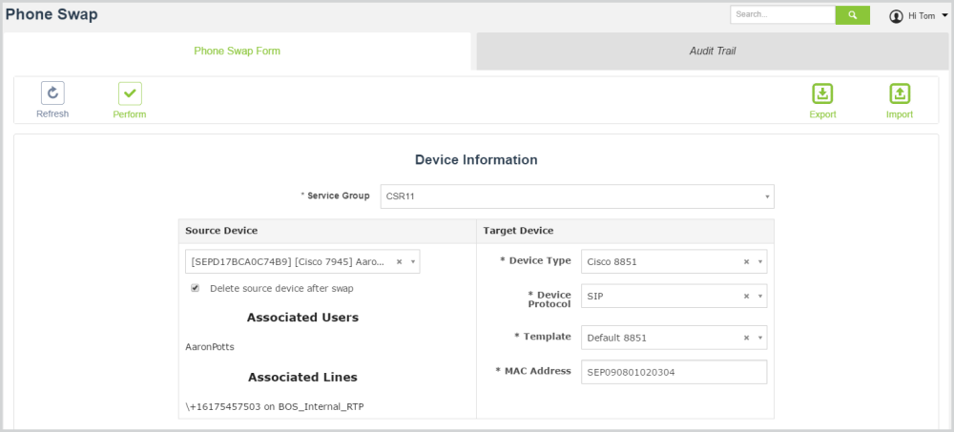Click the Refresh icon
Viewport: 954px width, 432px height.
[x=52, y=93]
